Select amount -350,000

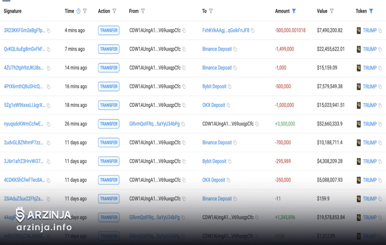[x=283, y=180]
